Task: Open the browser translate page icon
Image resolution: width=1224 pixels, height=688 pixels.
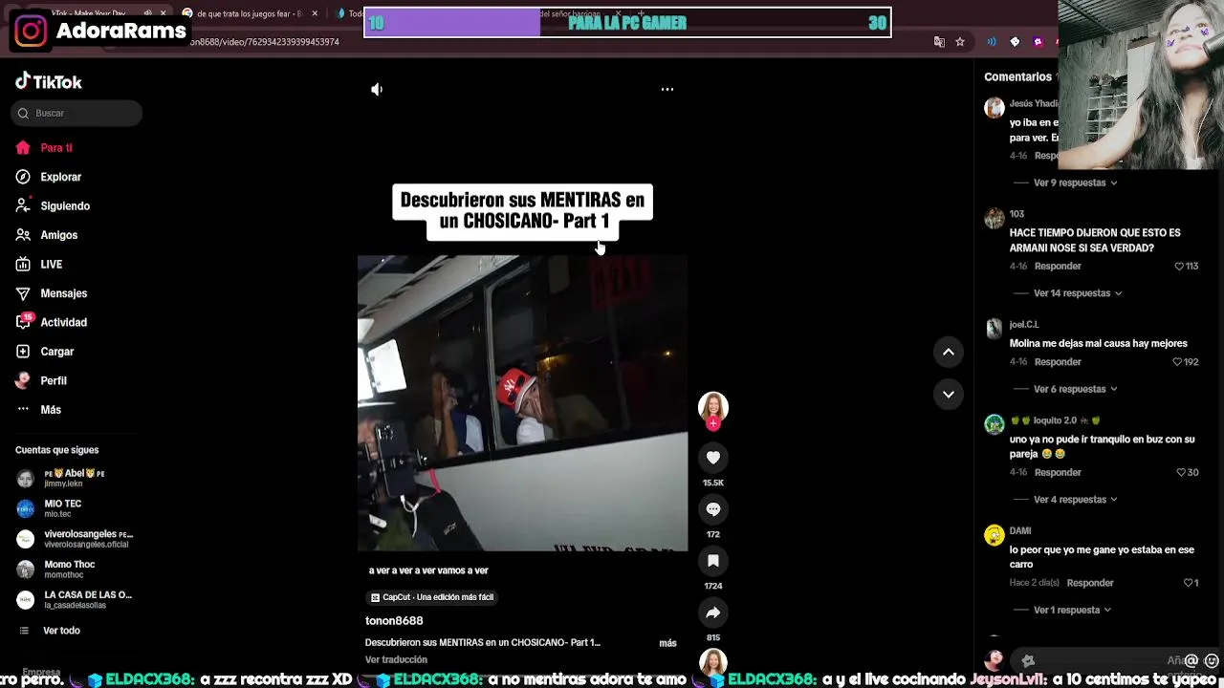Action: pos(939,42)
